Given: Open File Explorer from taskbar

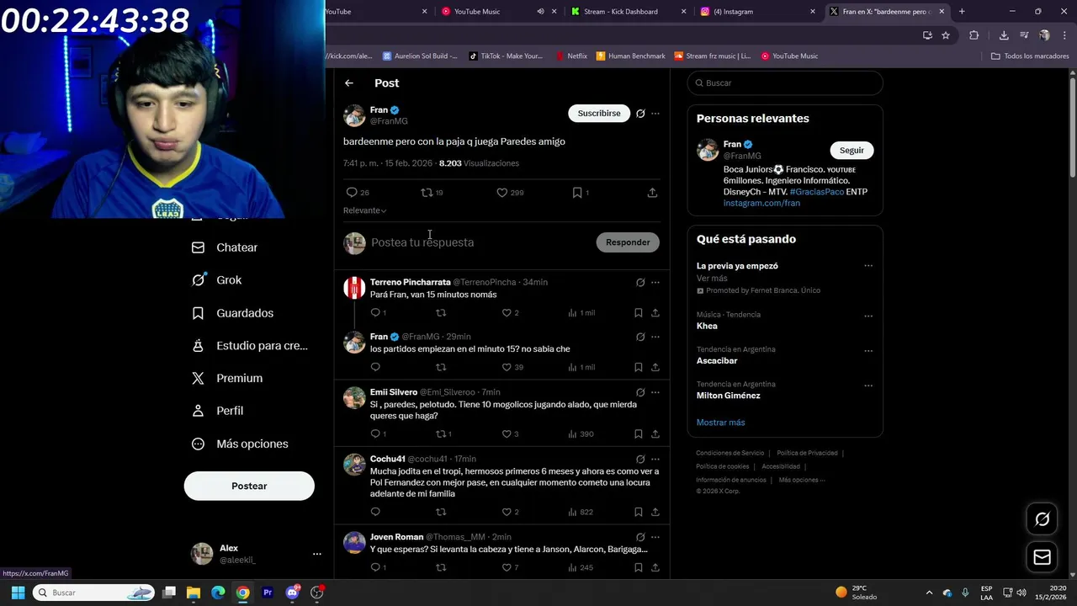Looking at the screenshot, I should coord(193,593).
